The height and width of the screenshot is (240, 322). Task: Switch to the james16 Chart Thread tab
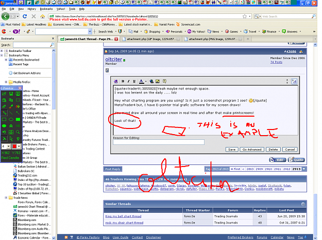click(89, 39)
